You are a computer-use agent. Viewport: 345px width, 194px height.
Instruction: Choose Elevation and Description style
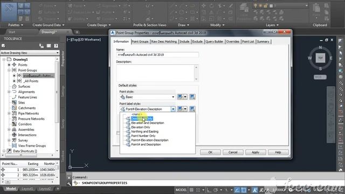[147, 123]
